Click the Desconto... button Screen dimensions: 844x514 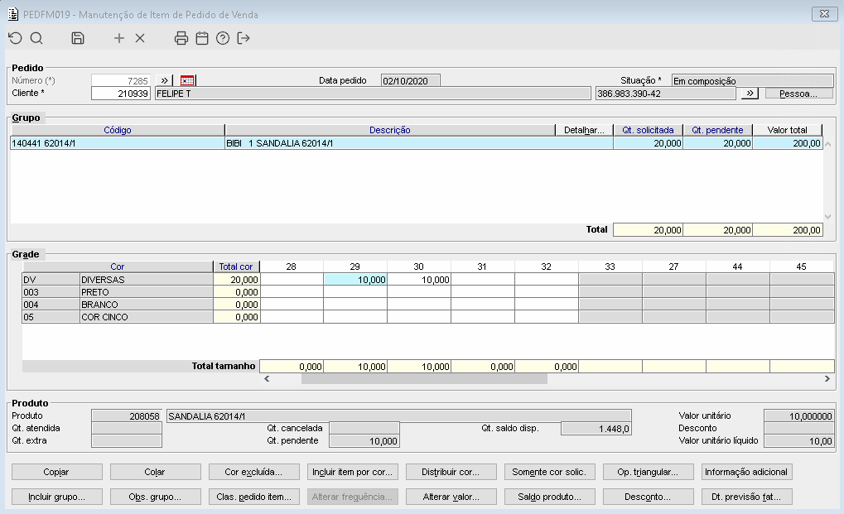(648, 497)
